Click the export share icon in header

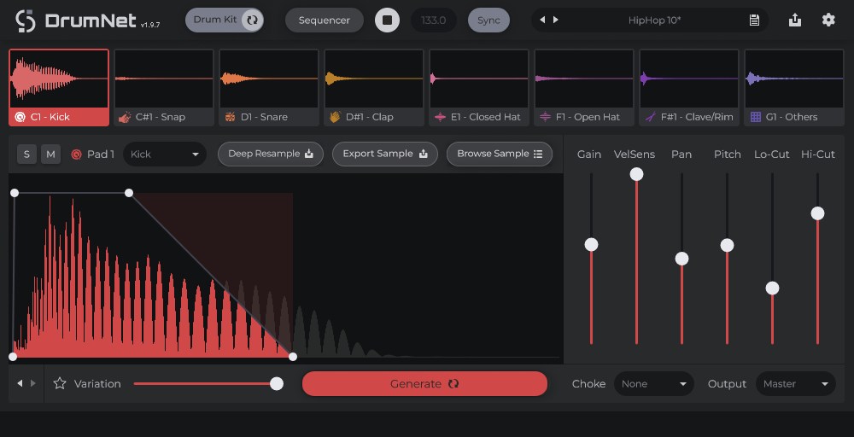pyautogui.click(x=795, y=20)
